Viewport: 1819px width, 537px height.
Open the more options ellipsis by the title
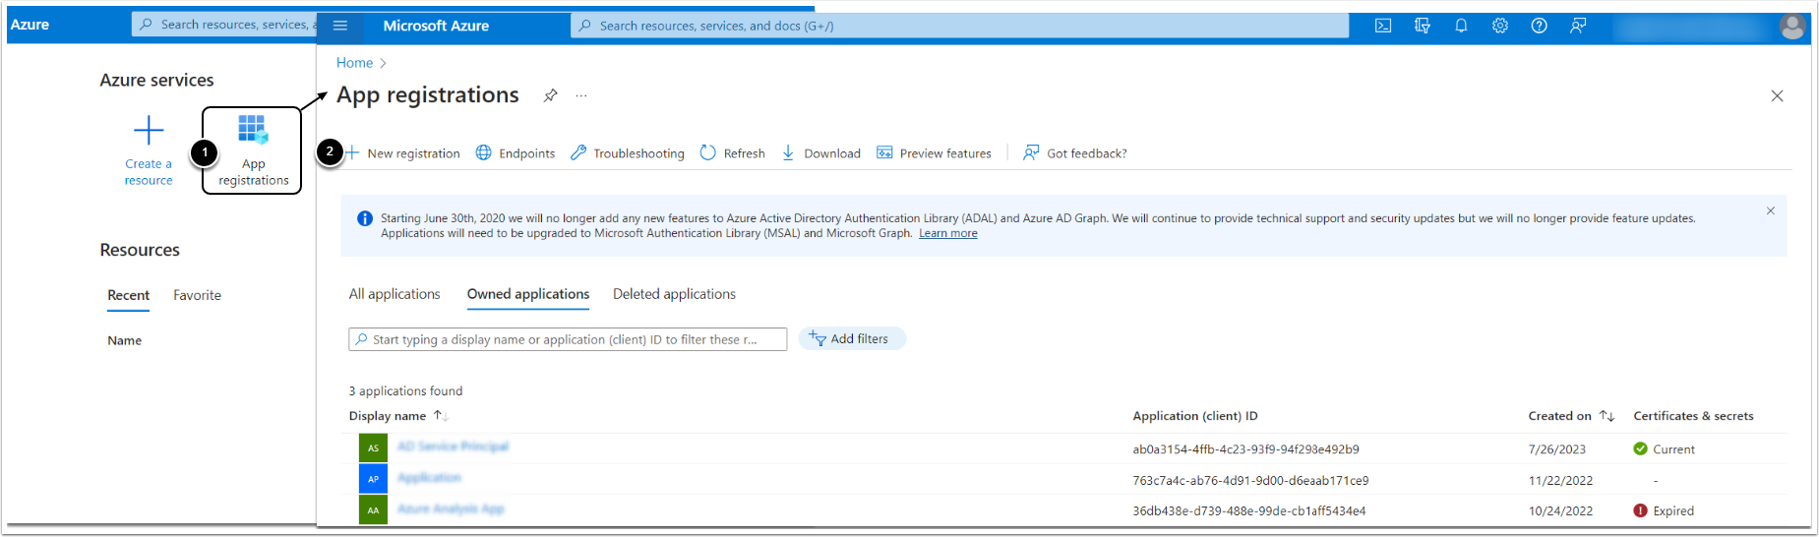tap(581, 95)
